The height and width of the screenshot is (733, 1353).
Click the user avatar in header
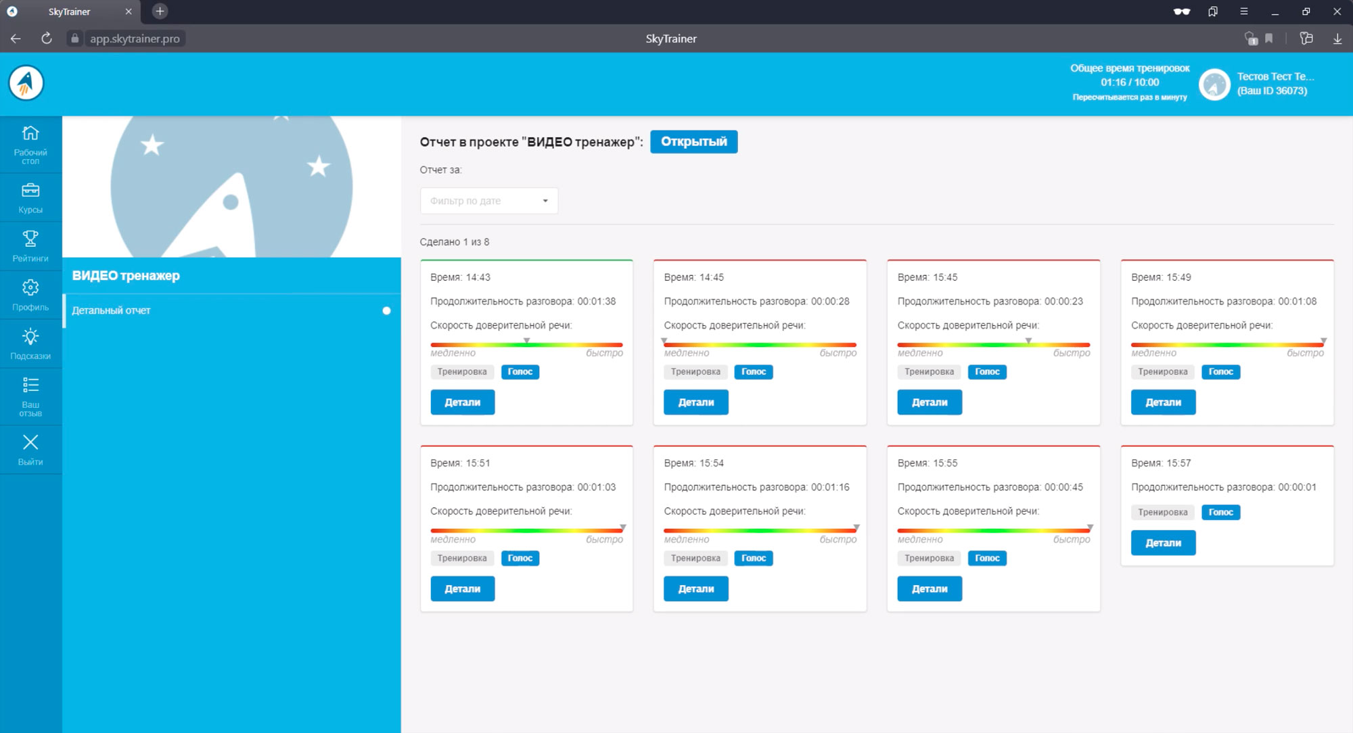coord(1214,85)
